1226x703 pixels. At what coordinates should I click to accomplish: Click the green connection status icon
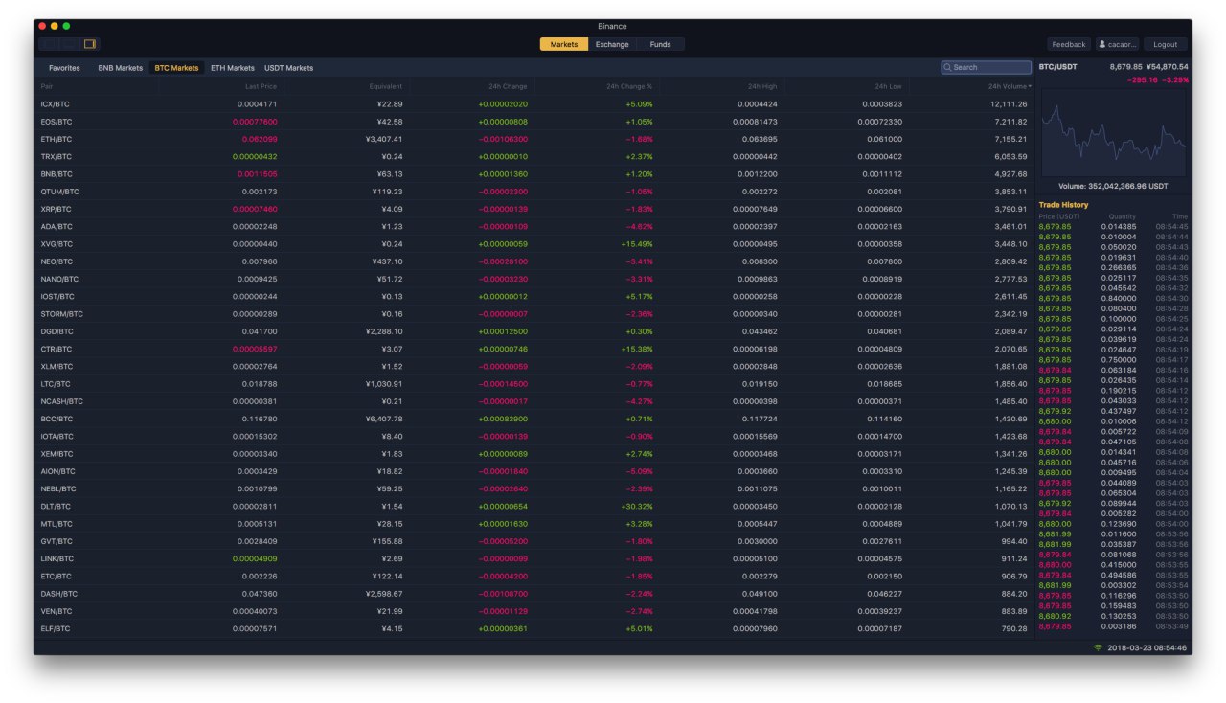pyautogui.click(x=1098, y=647)
